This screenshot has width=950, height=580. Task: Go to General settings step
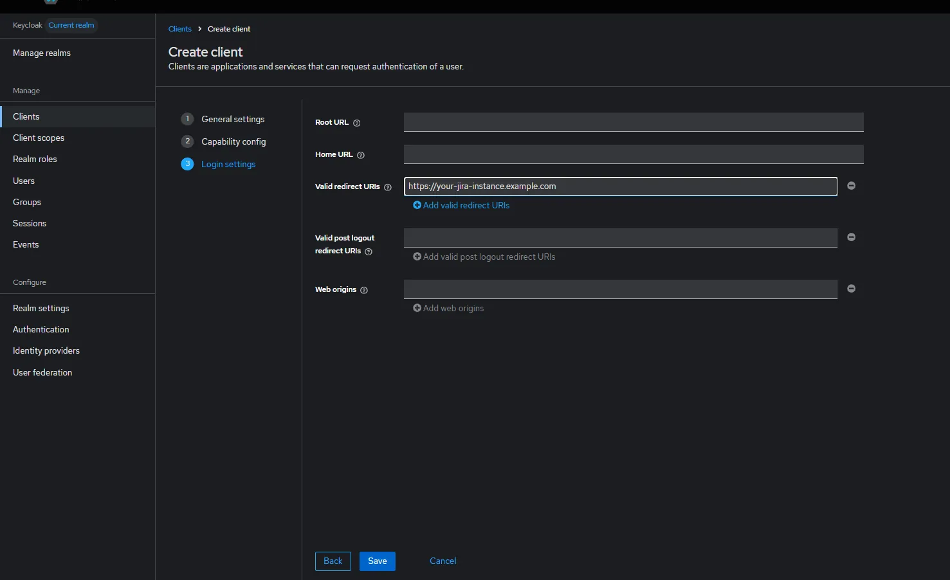[x=233, y=119]
